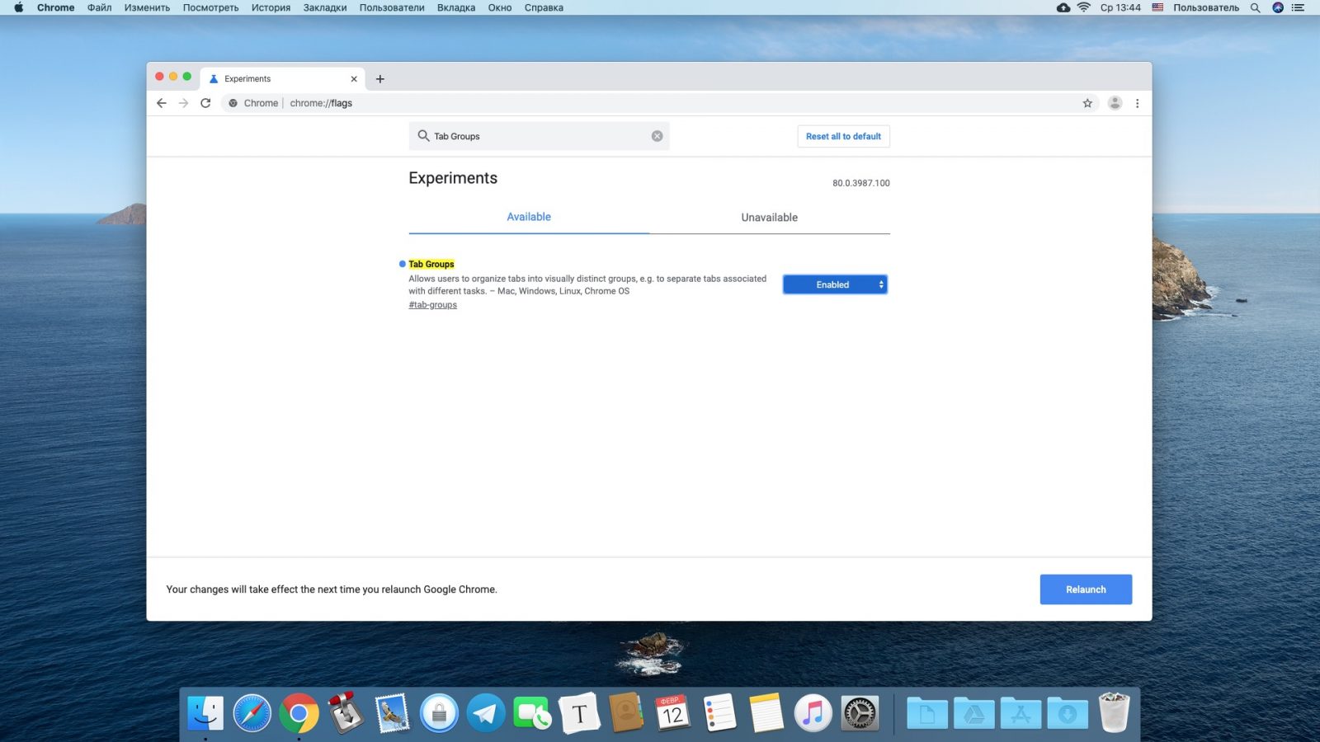Open the user profile avatar icon
Viewport: 1320px width, 742px height.
(1115, 103)
